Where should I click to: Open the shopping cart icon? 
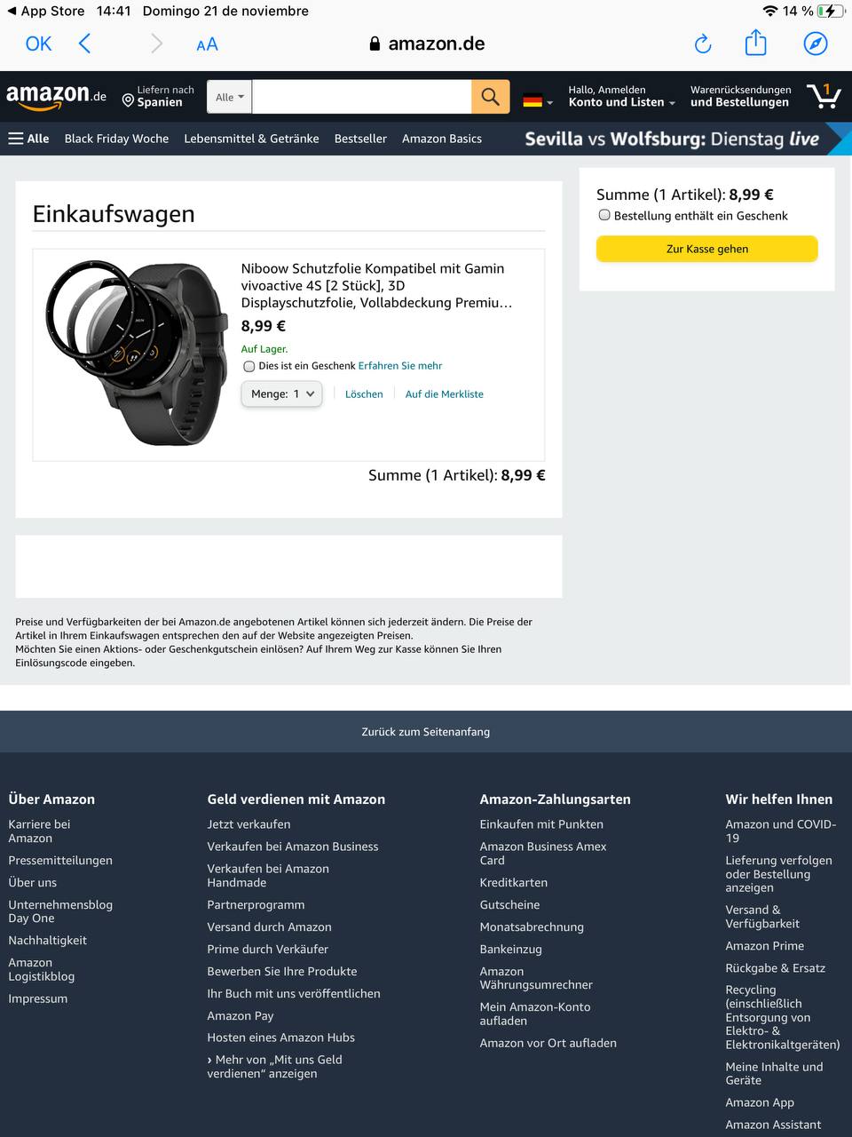pyautogui.click(x=824, y=96)
